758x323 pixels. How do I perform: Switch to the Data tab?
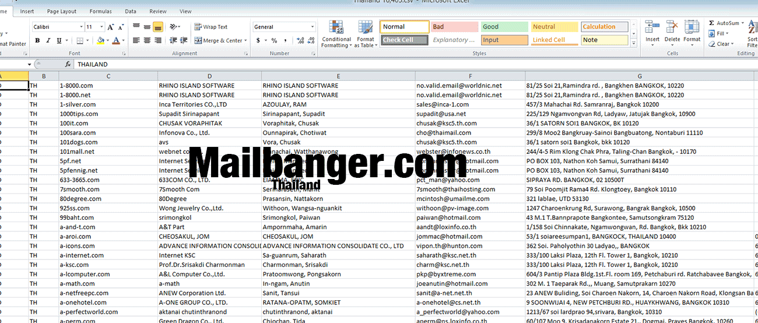[x=131, y=11]
